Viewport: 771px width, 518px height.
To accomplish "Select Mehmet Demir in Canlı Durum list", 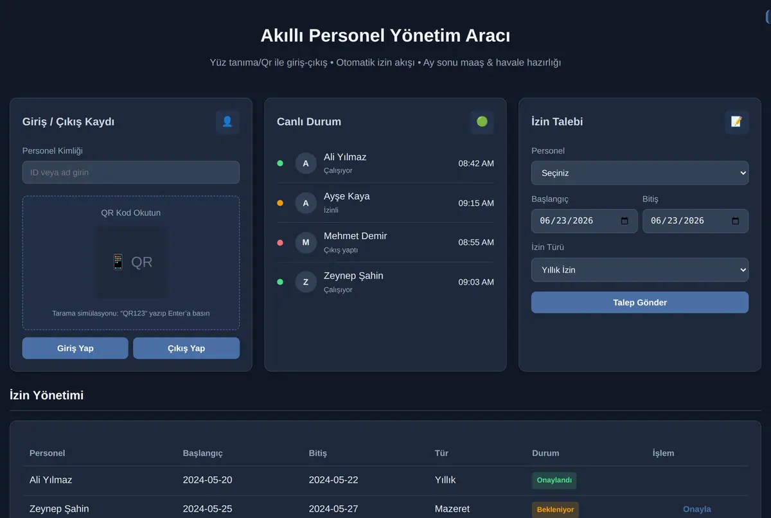I will 385,242.
